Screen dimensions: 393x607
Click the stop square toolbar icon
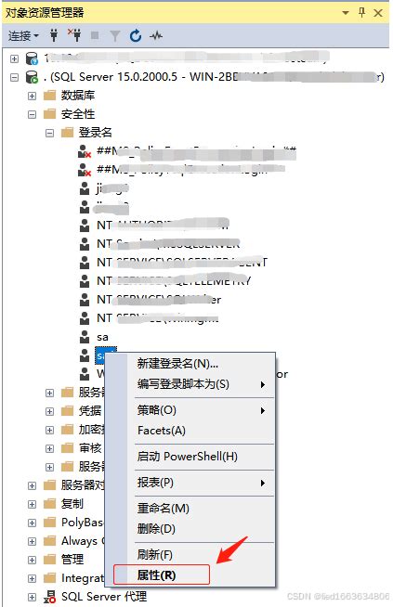point(95,36)
